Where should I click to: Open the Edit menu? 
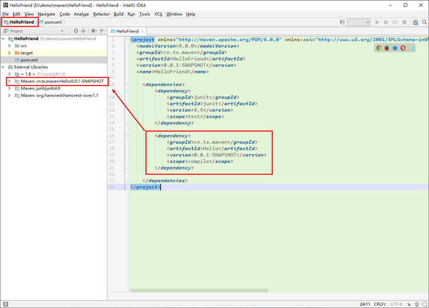point(16,14)
